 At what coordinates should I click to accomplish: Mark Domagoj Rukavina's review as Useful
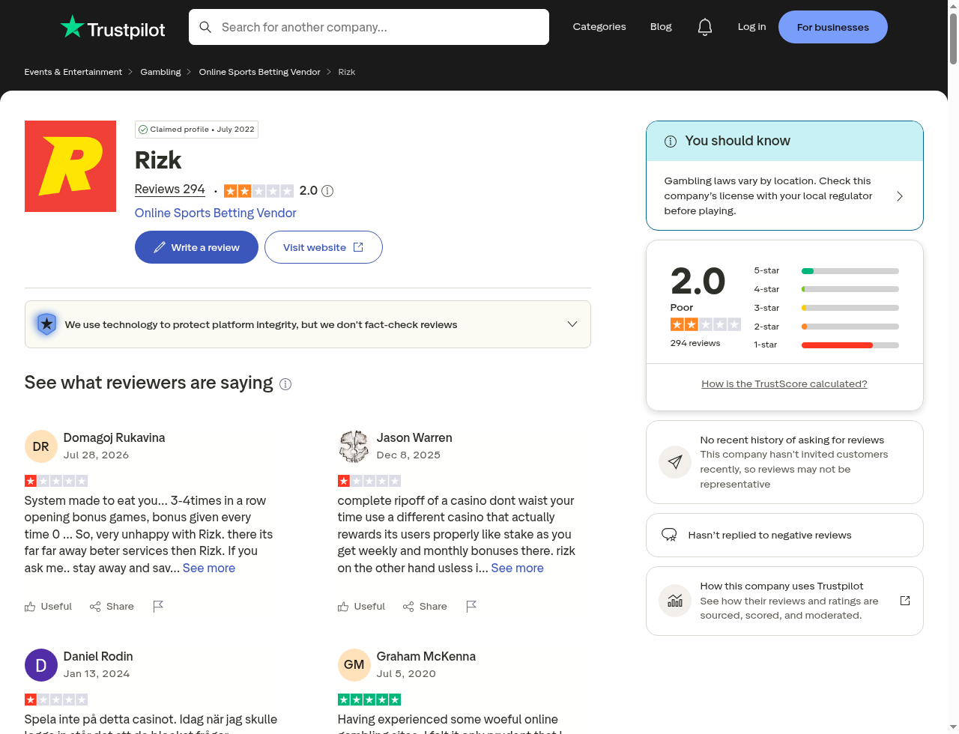coord(49,606)
